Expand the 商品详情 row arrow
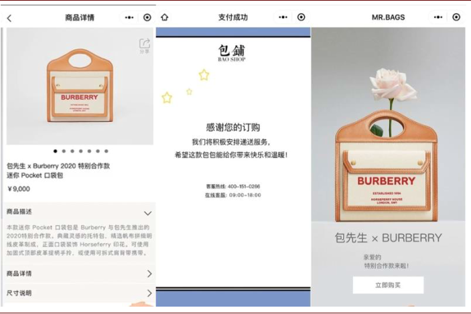This screenshot has width=471, height=314. click(x=149, y=273)
